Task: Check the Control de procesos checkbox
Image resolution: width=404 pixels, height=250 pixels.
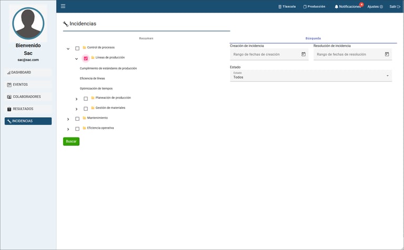Action: (77, 48)
